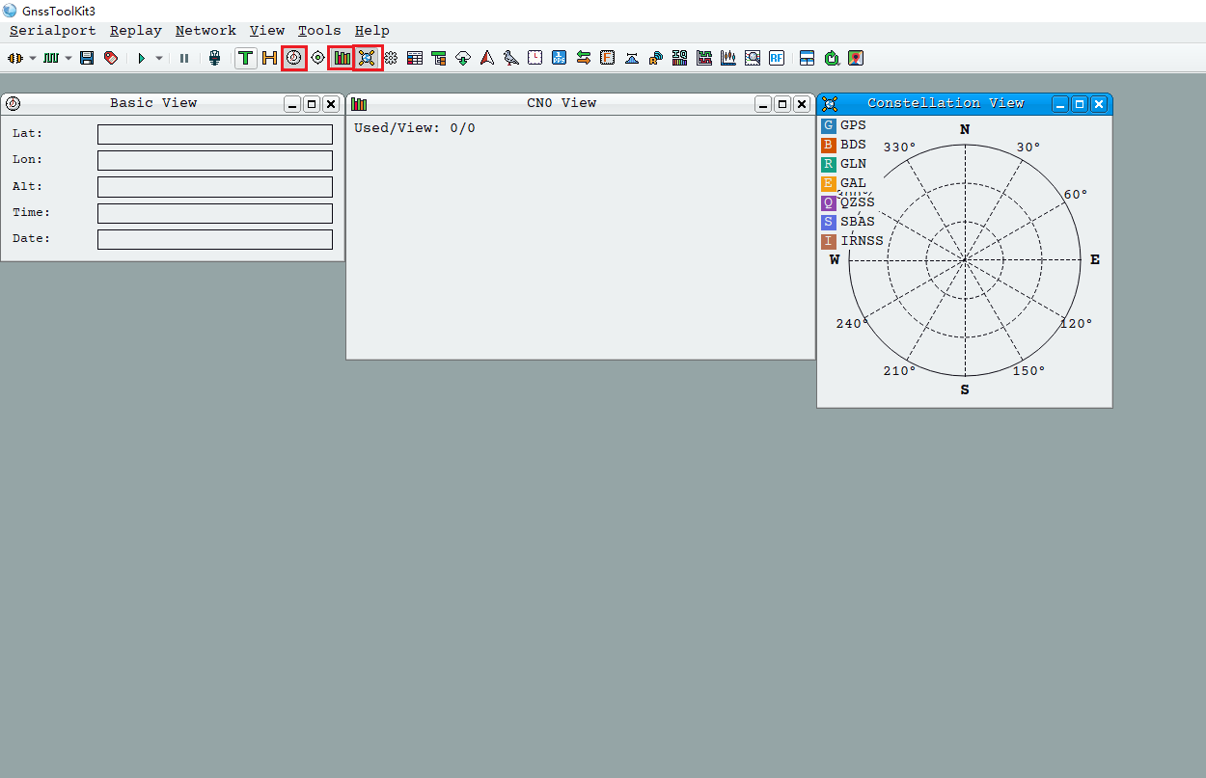Expand the baud rate dropdown arrow
This screenshot has height=778, width=1206.
[x=69, y=59]
